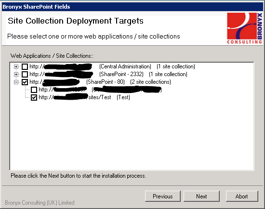Screen dimensions: 265x209
Task: Click "(1 site collection)" in Central Administration row
Action: click(176, 66)
